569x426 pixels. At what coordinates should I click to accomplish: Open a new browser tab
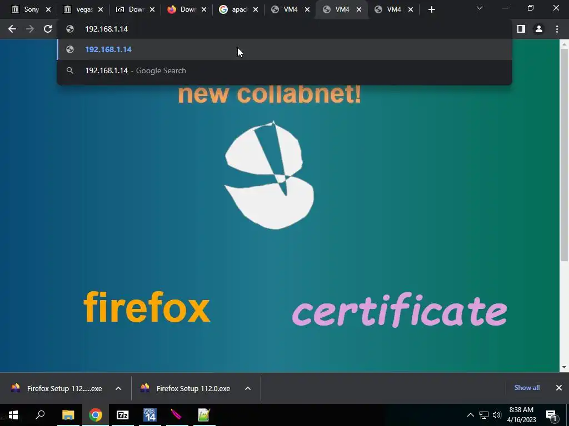pyautogui.click(x=431, y=10)
